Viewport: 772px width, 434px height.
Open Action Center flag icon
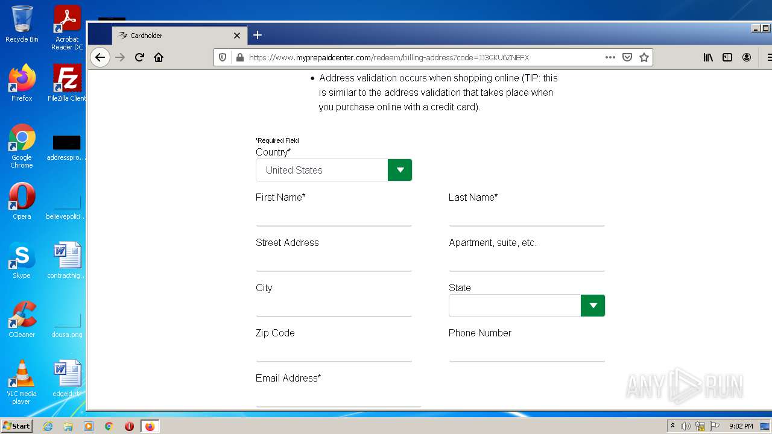click(x=715, y=426)
